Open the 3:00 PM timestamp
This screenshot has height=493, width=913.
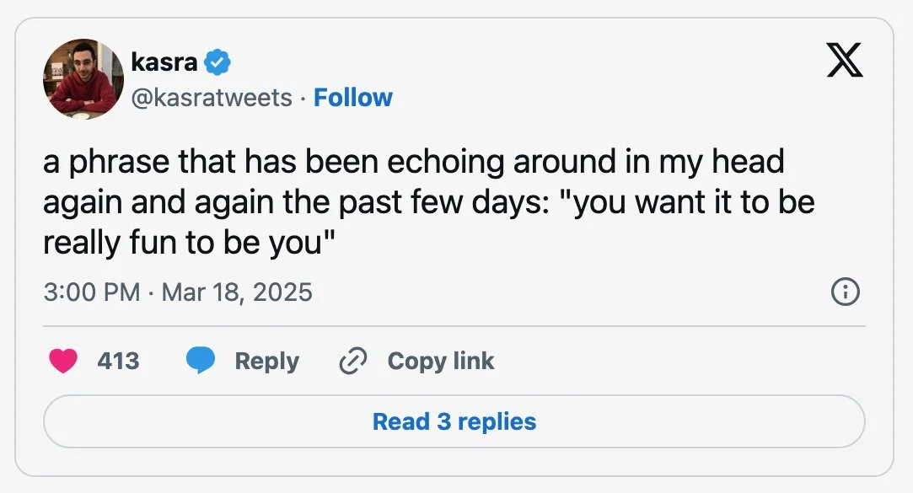pyautogui.click(x=91, y=292)
